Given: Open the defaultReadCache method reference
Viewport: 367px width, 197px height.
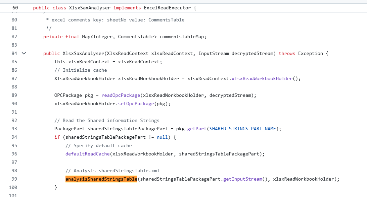Looking at the screenshot, I should coord(87,154).
